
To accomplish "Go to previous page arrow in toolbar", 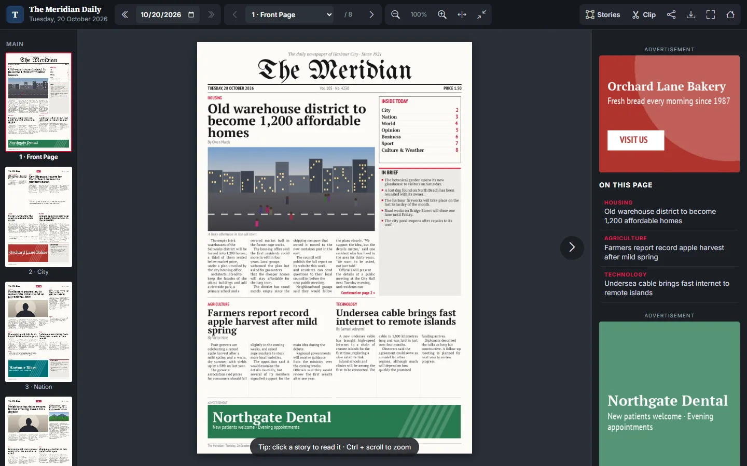I will [234, 14].
